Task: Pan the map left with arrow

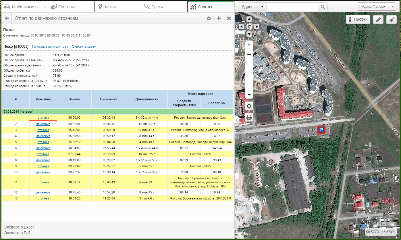Action: click(242, 26)
